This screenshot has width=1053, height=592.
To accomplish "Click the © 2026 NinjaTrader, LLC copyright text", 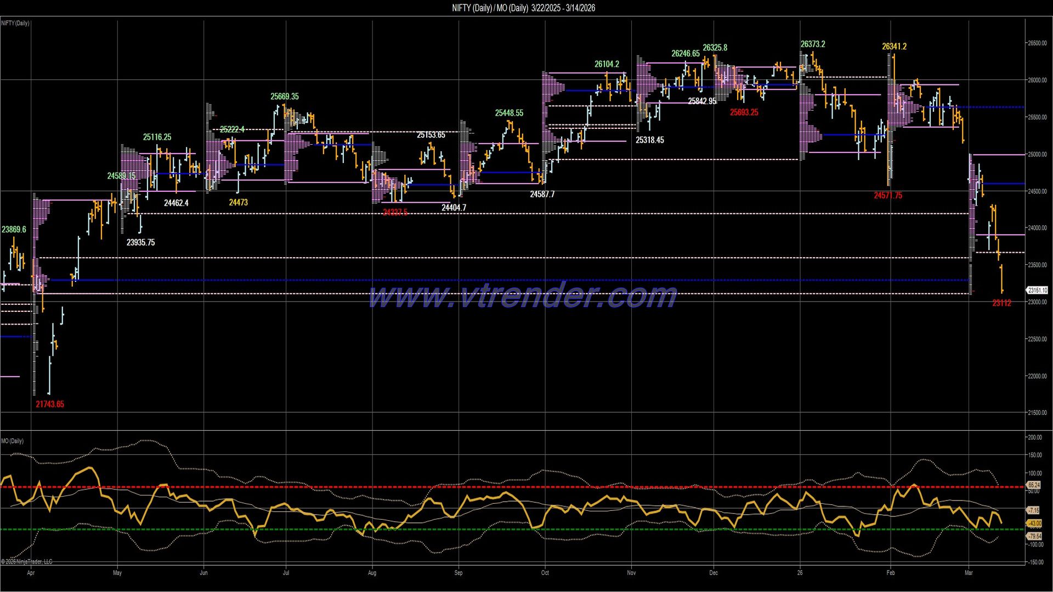I will point(26,562).
